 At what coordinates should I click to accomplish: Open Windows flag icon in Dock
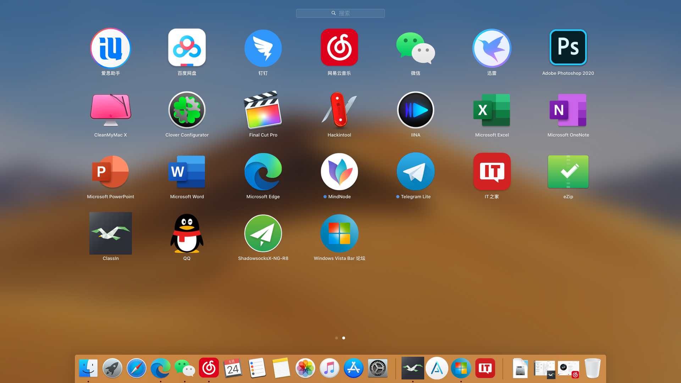point(461,368)
